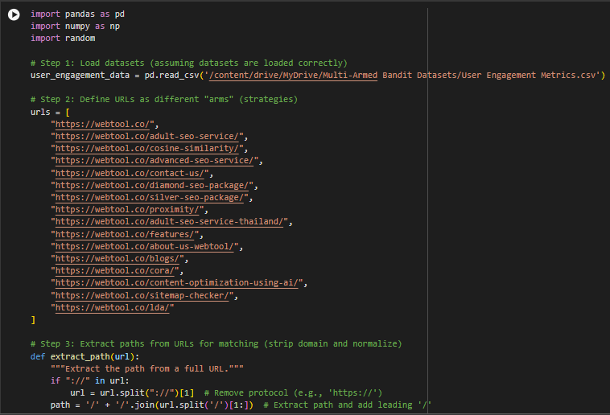Click the '# Extract path and add leading' comment
The image size is (610, 415).
pyautogui.click(x=348, y=405)
